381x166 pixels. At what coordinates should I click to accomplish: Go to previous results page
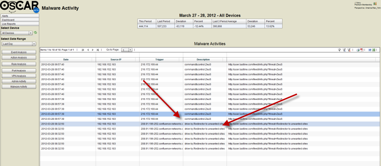(x=88, y=50)
